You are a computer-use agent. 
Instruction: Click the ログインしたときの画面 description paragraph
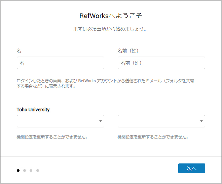pyautogui.click(x=105, y=84)
